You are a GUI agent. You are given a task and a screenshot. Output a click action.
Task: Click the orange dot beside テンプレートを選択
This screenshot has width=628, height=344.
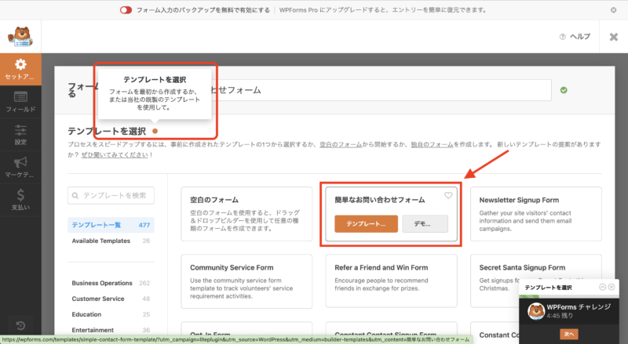pos(155,131)
